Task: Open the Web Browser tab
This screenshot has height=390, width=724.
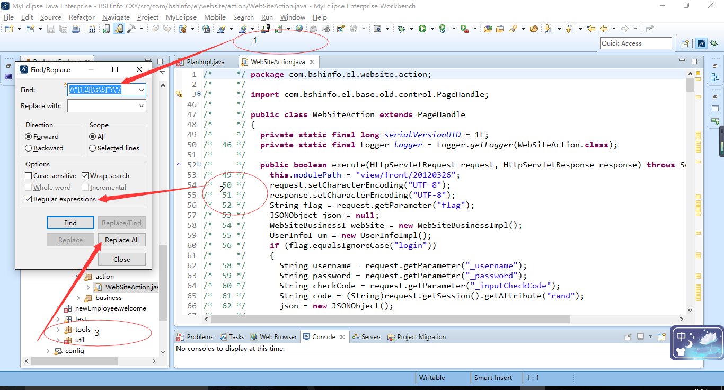Action: (x=273, y=337)
